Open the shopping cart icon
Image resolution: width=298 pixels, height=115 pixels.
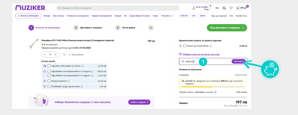coord(238,8)
